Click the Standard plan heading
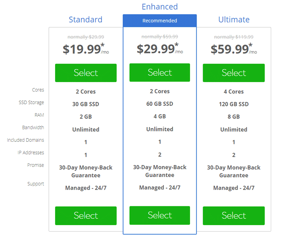 86,20
